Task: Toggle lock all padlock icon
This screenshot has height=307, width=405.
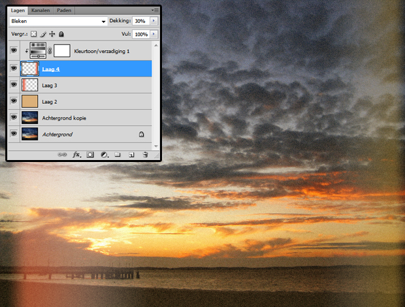Action: tap(61, 34)
